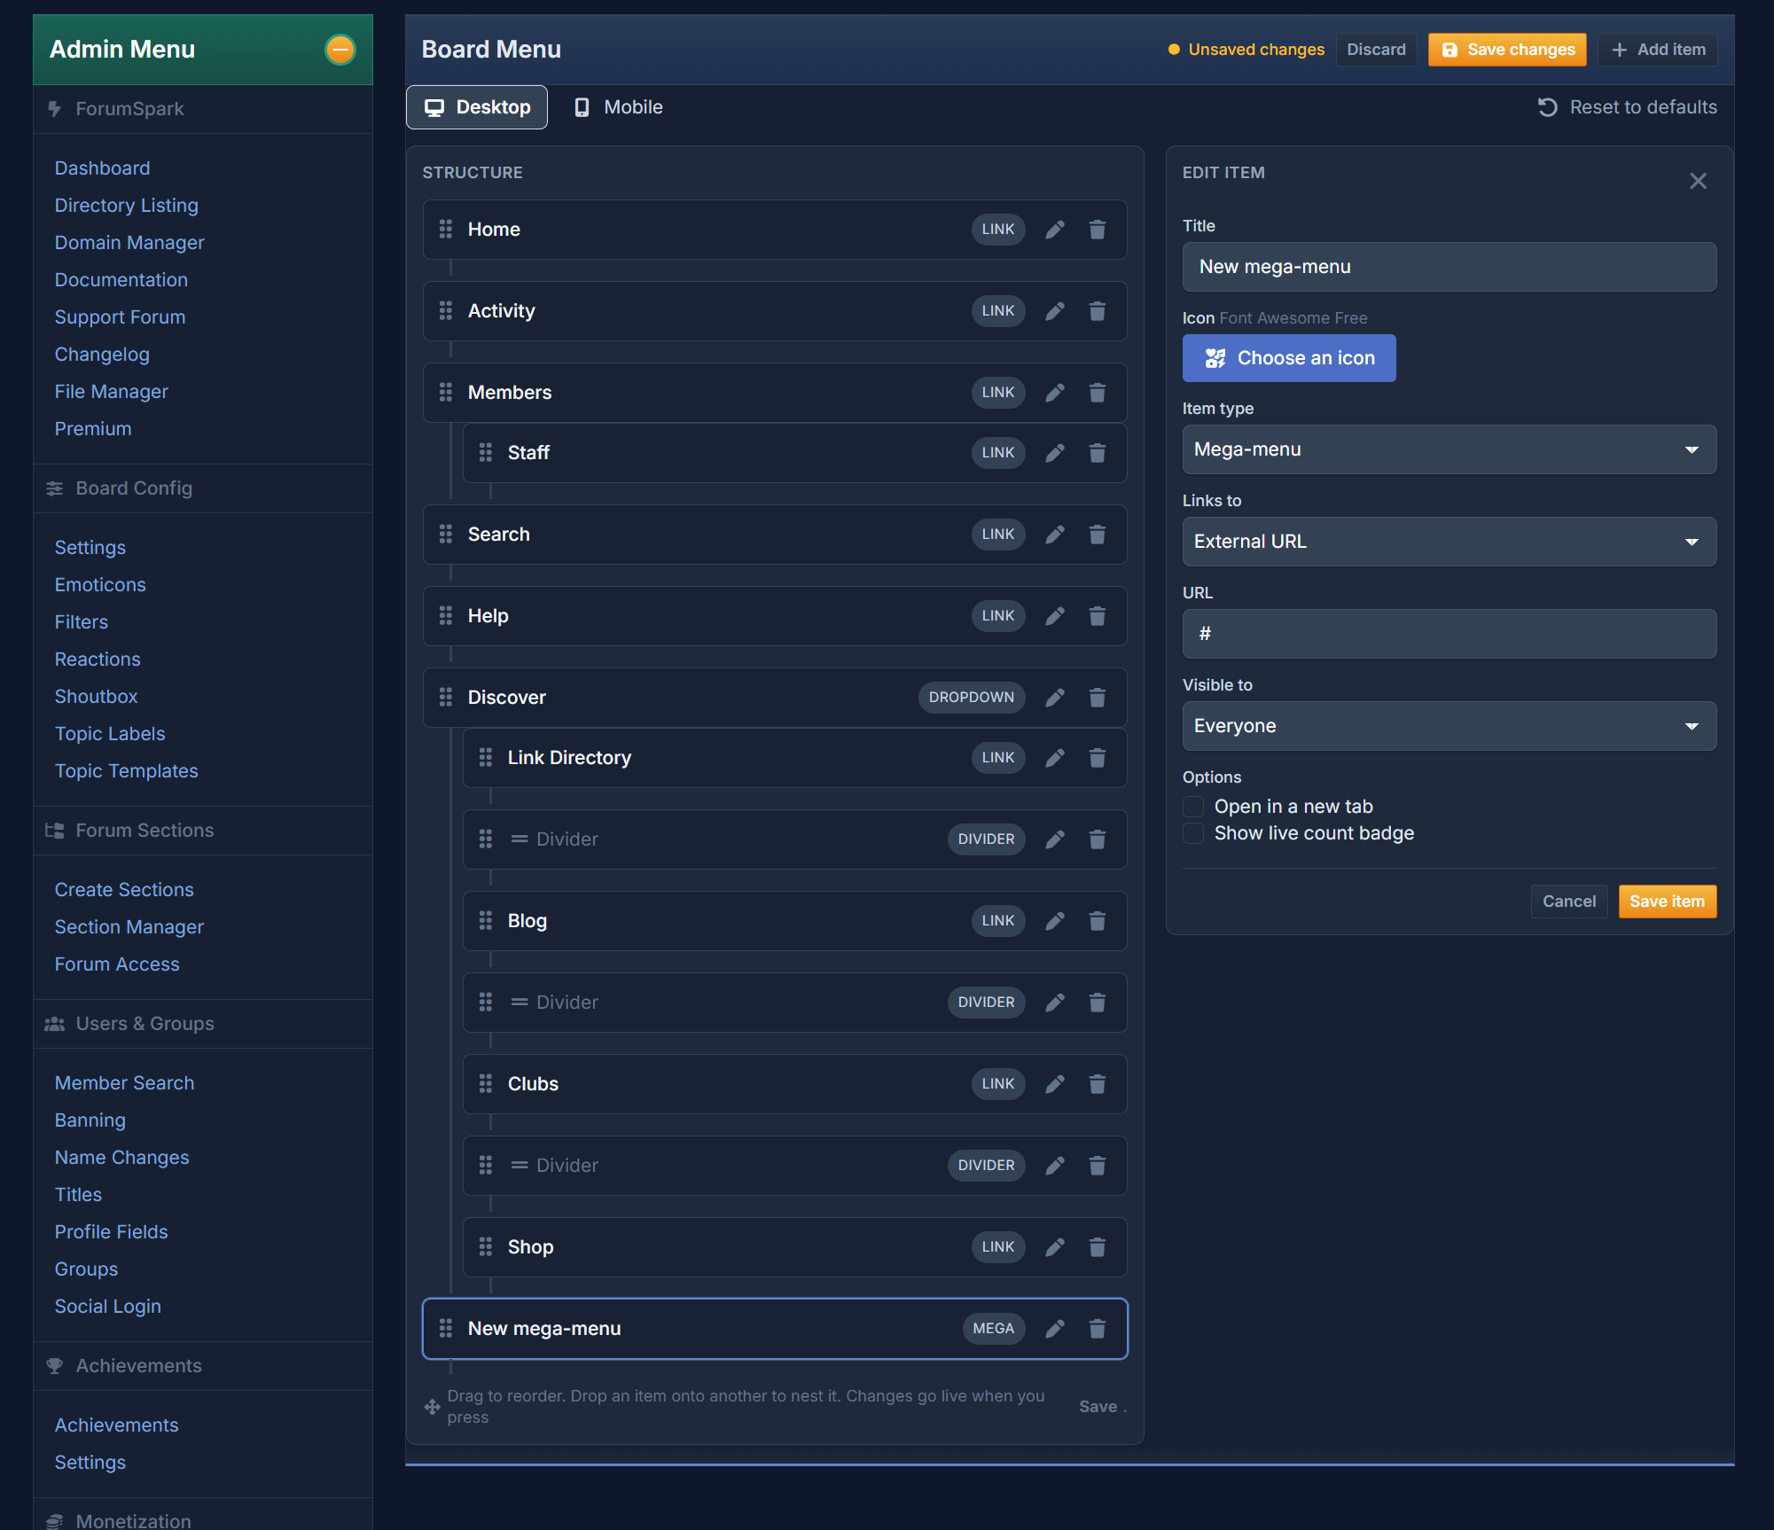Open Changelog in the sidebar
The image size is (1774, 1530).
point(102,355)
